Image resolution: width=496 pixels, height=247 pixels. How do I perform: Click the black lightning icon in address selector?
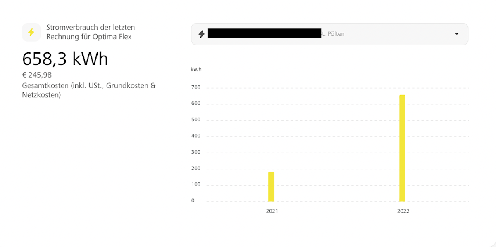point(201,34)
